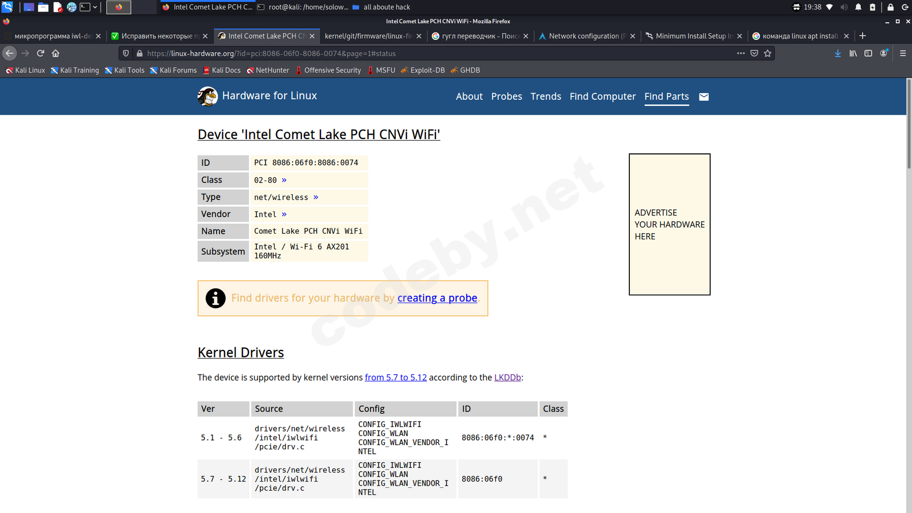Open the Kali Docs bookmark
Image resolution: width=912 pixels, height=513 pixels.
(x=222, y=70)
